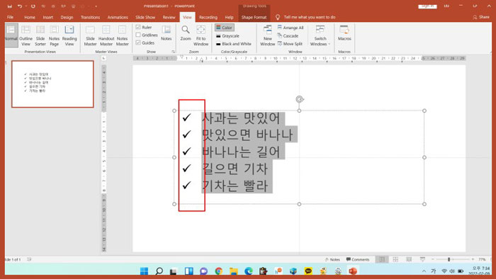Click the zoom in plus button
This screenshot has width=496, height=279.
click(x=473, y=259)
